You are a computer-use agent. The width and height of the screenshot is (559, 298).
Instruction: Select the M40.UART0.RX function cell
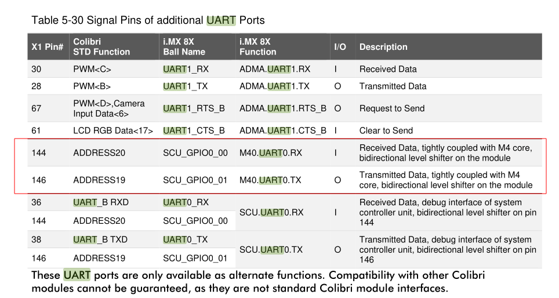[270, 153]
